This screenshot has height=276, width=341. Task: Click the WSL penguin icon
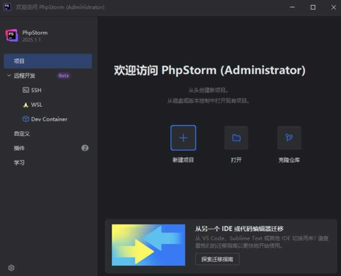(26, 105)
